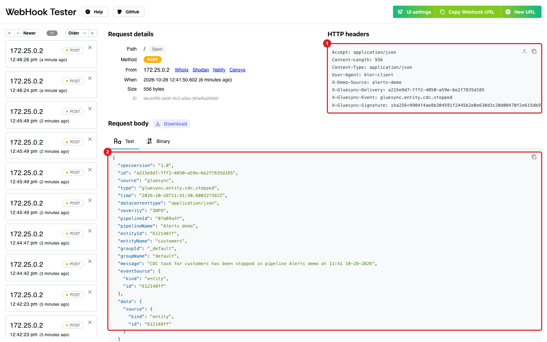Click the upload icon in HTTP headers
Viewport: 547px width, 342px height.
pos(524,51)
